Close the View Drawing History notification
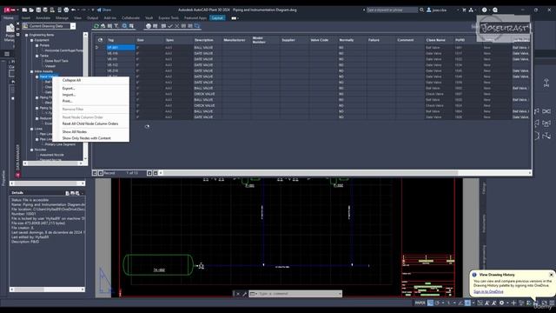This screenshot has width=556, height=313. (x=551, y=275)
